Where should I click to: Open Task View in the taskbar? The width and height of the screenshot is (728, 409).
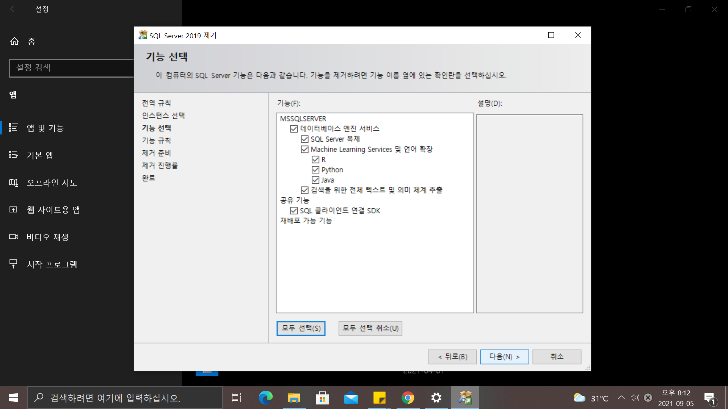(237, 398)
